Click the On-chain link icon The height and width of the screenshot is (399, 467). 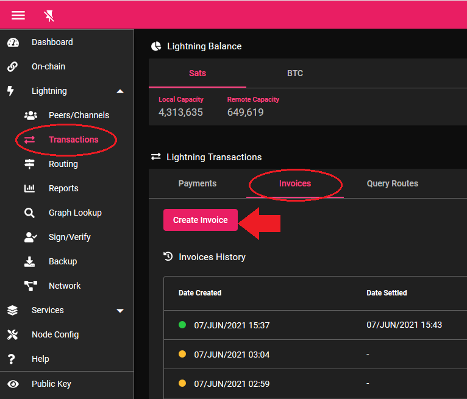pyautogui.click(x=13, y=66)
